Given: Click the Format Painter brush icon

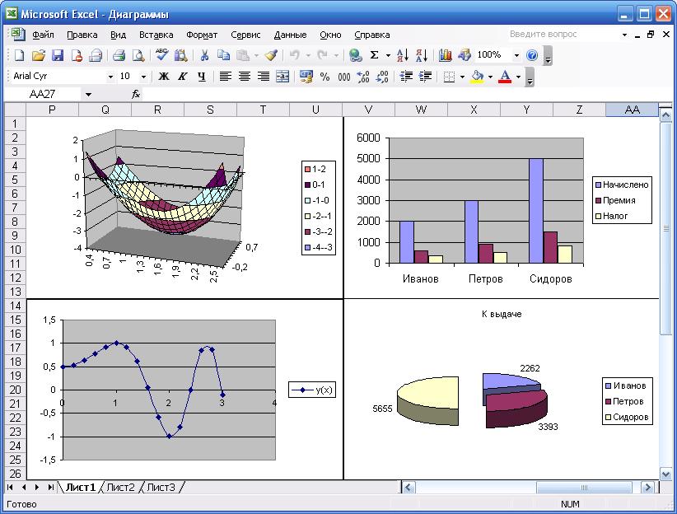Looking at the screenshot, I should [271, 55].
